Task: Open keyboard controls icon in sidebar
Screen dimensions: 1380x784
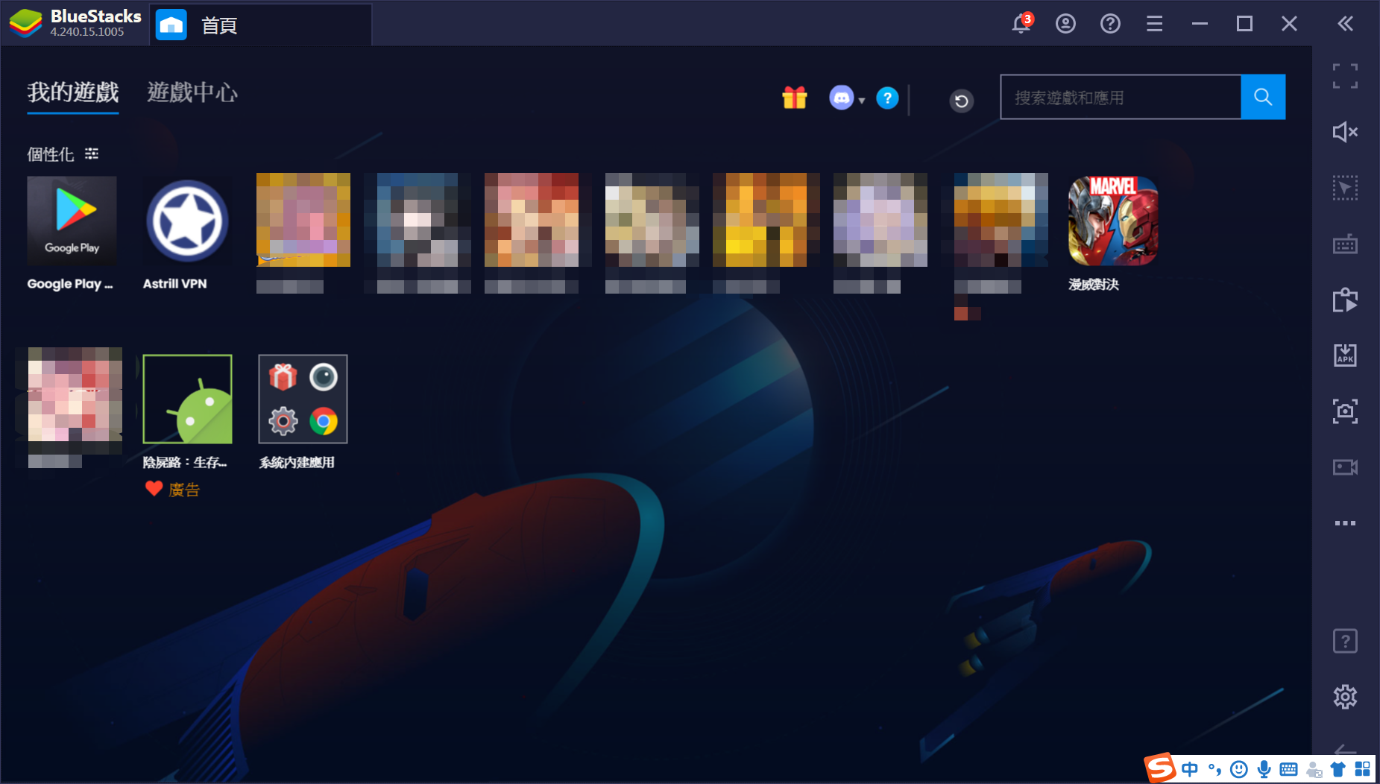Action: 1345,244
